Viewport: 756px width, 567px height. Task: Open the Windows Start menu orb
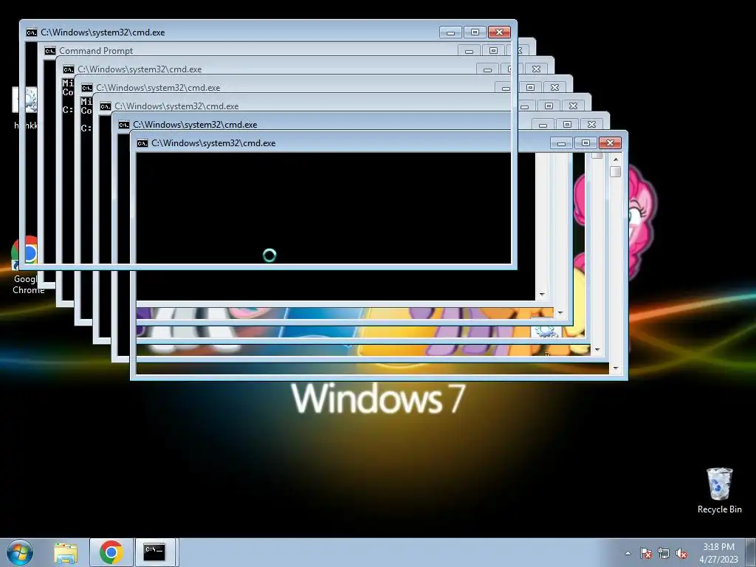[x=20, y=552]
